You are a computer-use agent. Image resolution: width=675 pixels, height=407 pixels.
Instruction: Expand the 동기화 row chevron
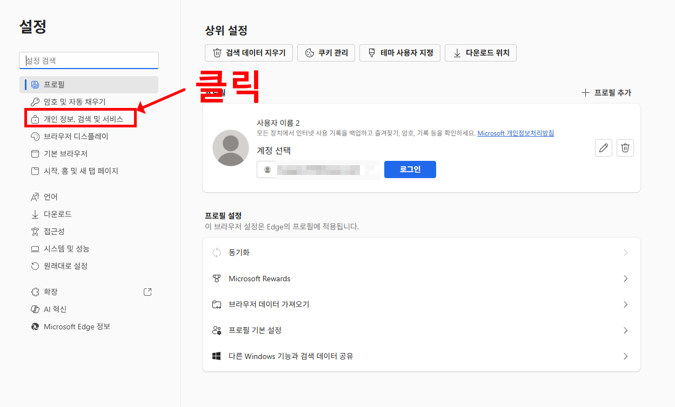(625, 253)
